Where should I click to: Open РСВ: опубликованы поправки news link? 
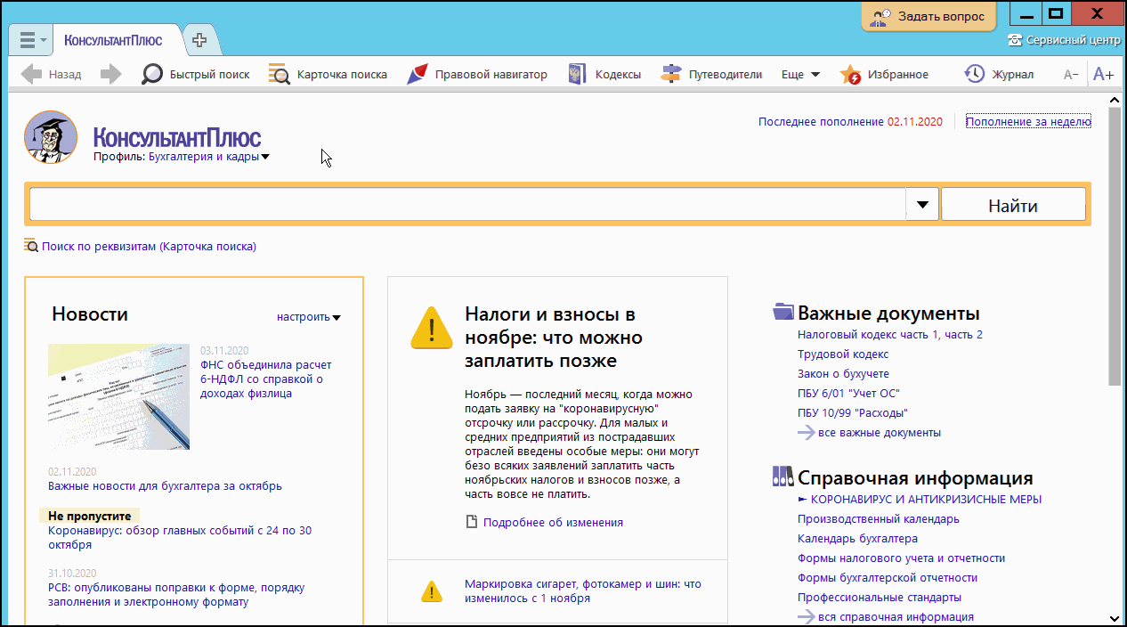(x=176, y=595)
